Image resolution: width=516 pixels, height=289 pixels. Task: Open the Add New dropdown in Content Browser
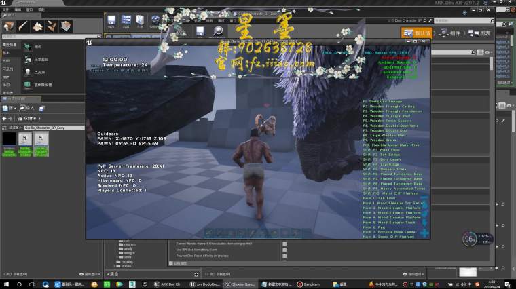point(10,108)
